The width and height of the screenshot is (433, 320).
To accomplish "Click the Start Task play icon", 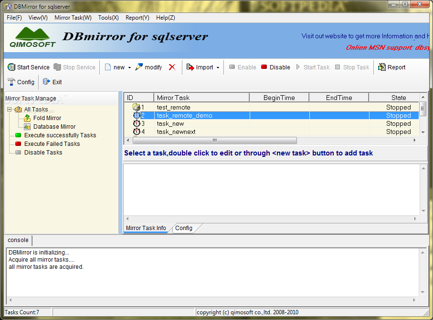I will click(x=298, y=67).
